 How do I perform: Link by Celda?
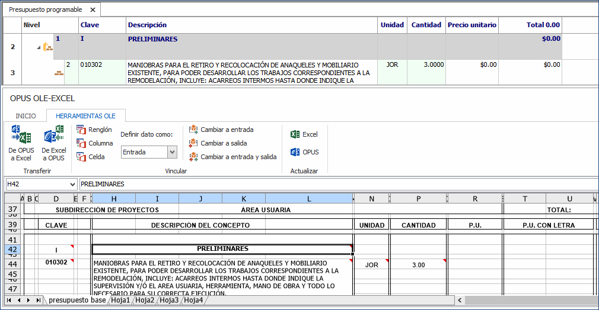point(91,157)
